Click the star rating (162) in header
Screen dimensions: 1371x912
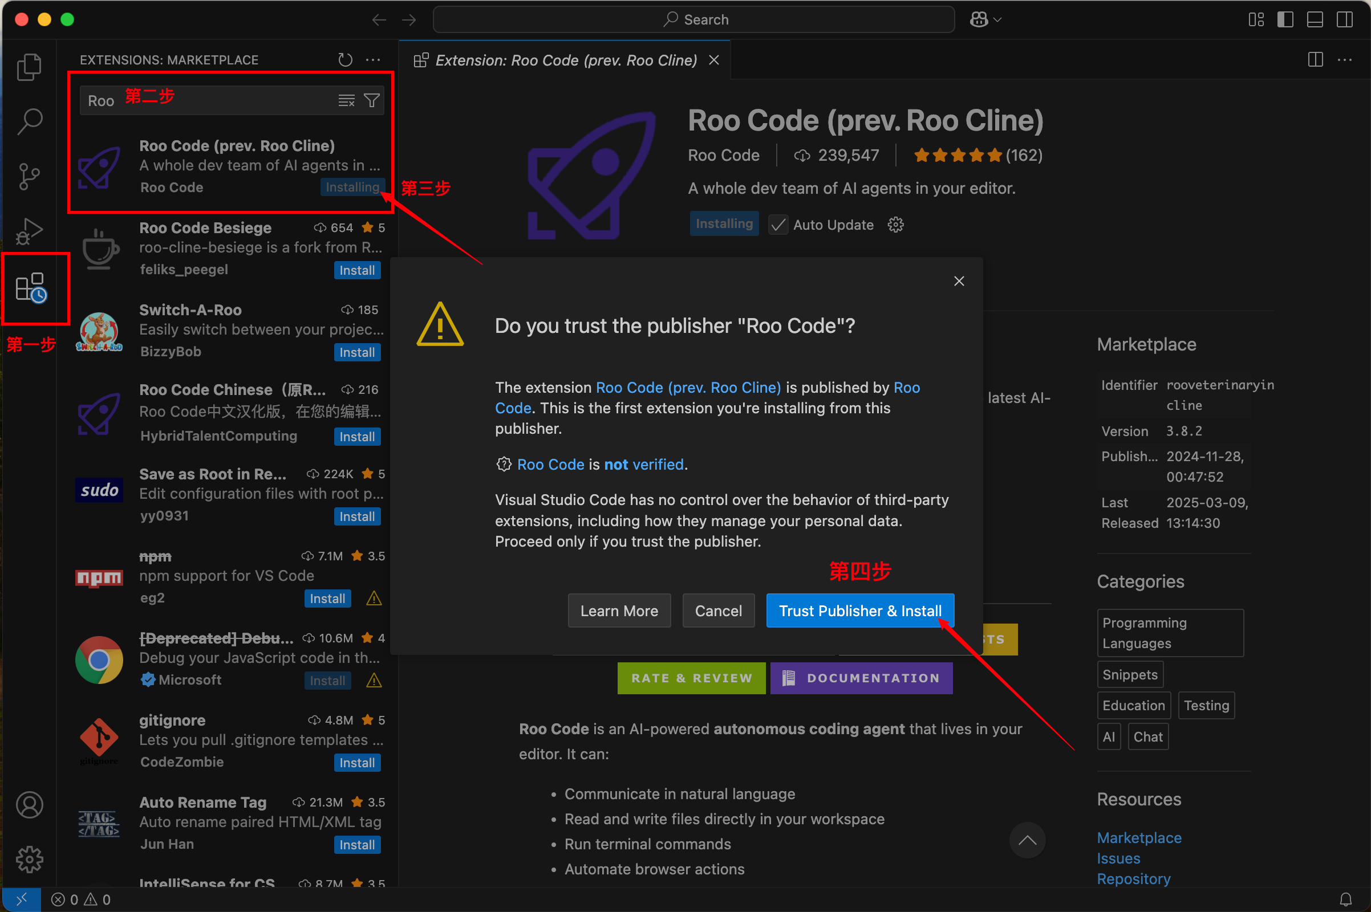pos(977,155)
